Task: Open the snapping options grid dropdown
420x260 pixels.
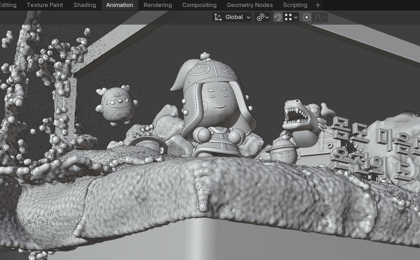Action: pyautogui.click(x=291, y=18)
